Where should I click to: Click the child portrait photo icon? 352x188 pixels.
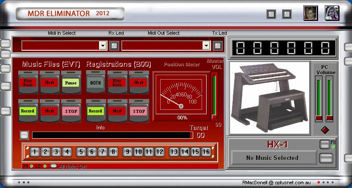311,13
